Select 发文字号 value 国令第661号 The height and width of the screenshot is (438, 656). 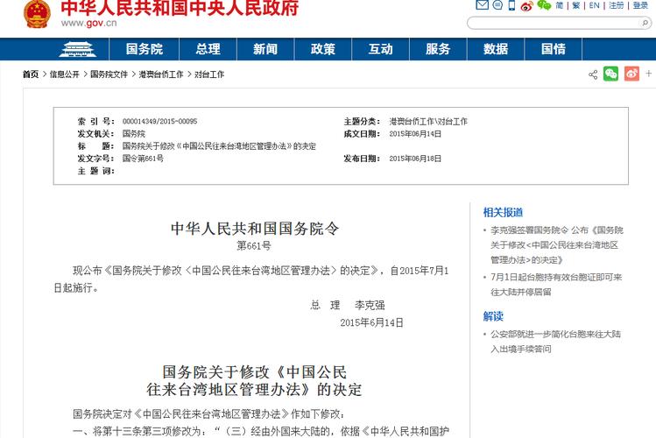point(143,159)
